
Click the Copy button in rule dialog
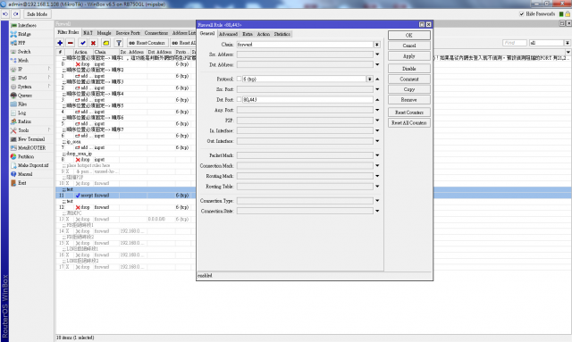click(409, 89)
